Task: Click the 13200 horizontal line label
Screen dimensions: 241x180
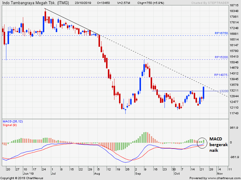Action: coord(223,91)
